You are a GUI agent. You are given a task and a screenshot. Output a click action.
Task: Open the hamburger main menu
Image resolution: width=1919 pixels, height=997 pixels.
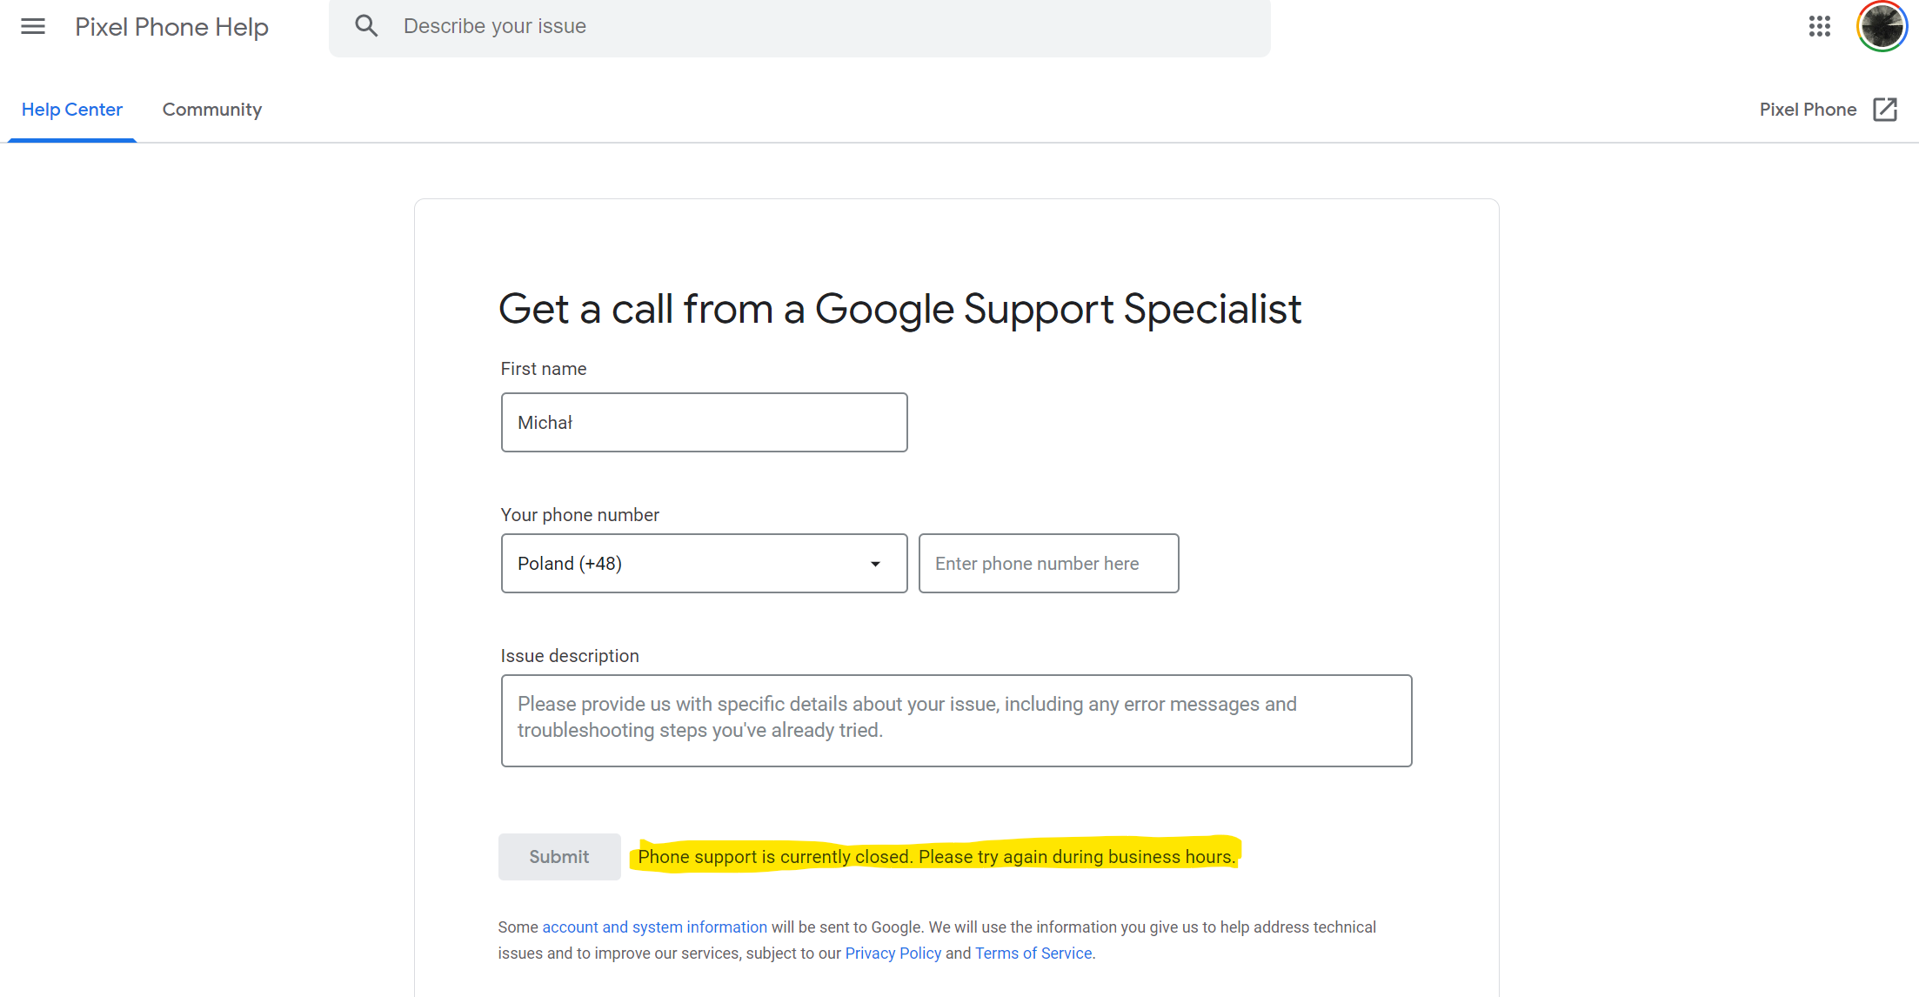[x=33, y=27]
